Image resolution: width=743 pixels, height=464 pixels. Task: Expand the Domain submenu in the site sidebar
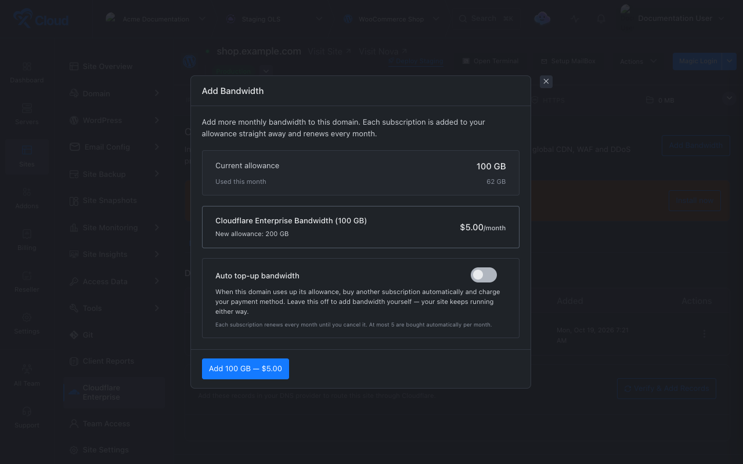coord(114,93)
